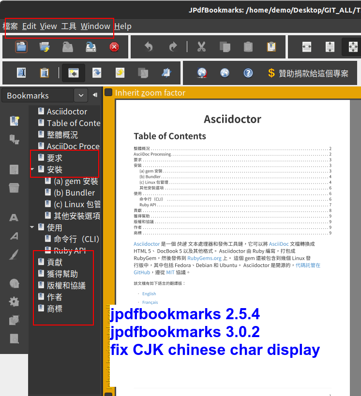
Task: Click the RubyGems.org link in the PDF
Action: click(204, 258)
